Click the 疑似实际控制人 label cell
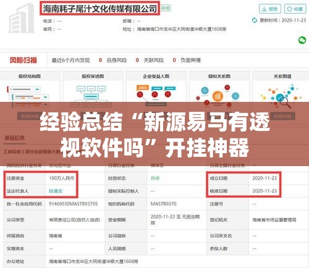Image resolution: width=309 pixels, height=268 pixels. coord(126,191)
